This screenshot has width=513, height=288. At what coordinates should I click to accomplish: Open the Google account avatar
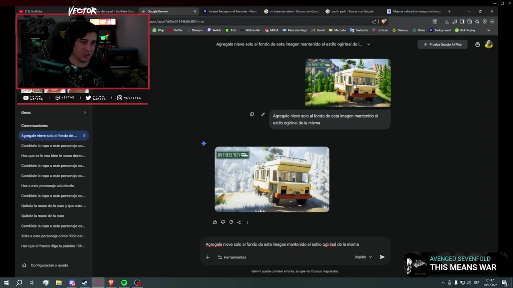pyautogui.click(x=489, y=44)
